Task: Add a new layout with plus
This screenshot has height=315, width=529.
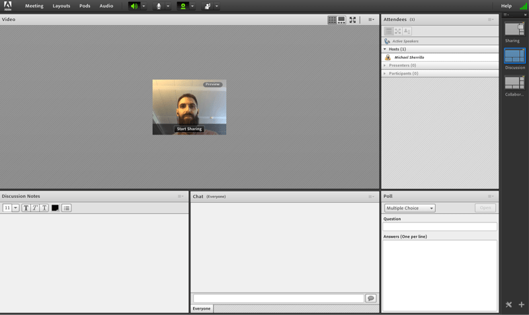Action: tap(522, 304)
